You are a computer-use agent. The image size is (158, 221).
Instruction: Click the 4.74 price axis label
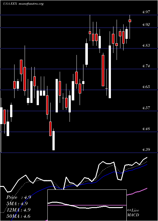click(146, 66)
